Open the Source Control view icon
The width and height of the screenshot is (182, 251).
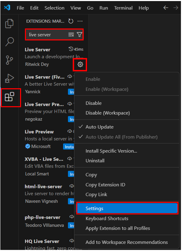click(9, 60)
